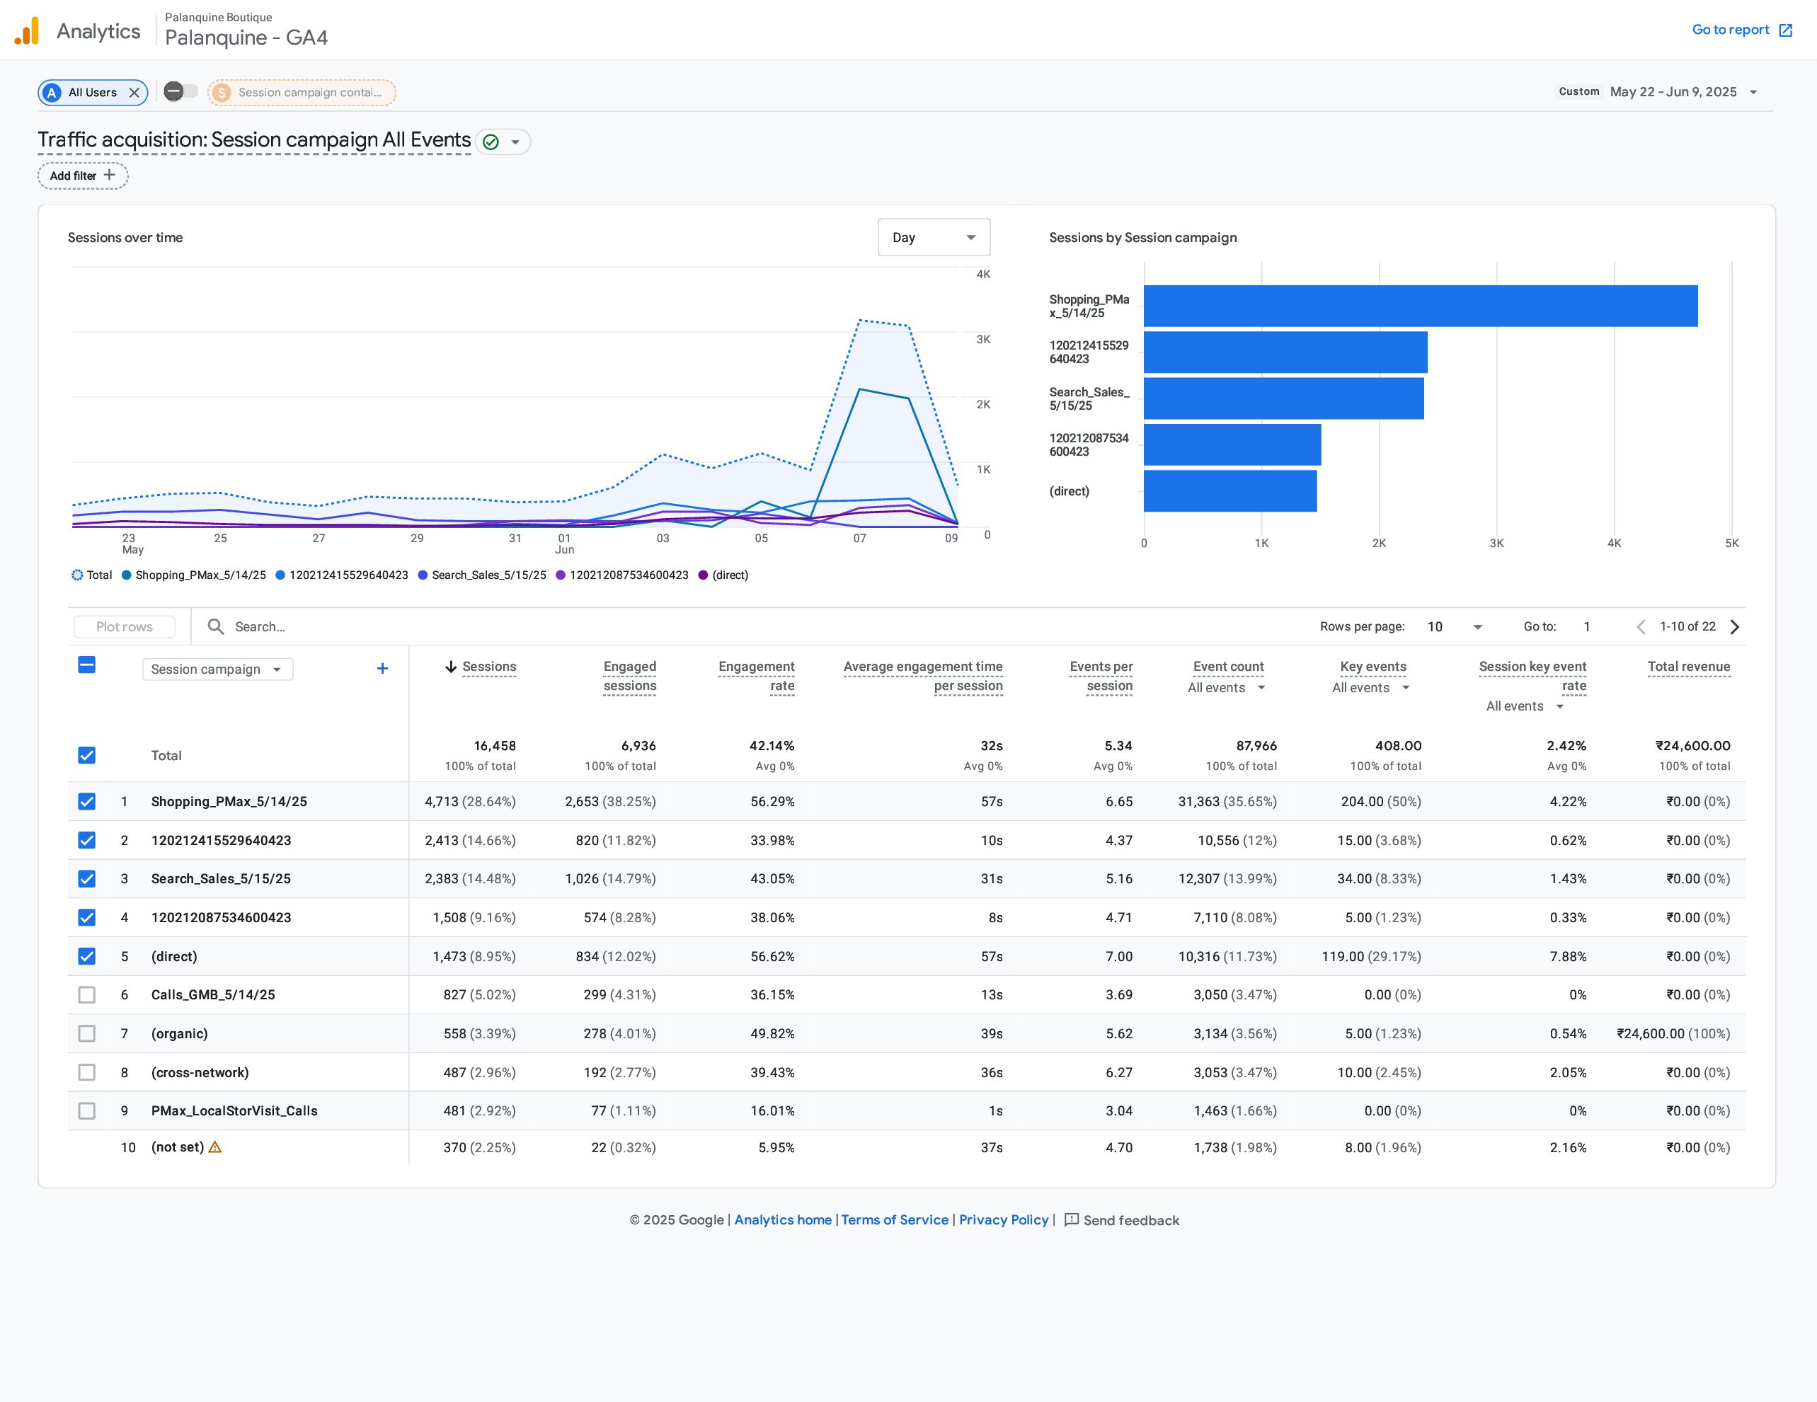
Task: Remove the All Users segment with X
Action: point(134,92)
